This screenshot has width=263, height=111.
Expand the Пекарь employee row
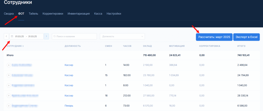point(8,106)
